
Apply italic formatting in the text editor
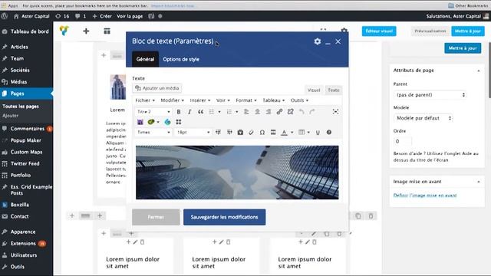click(x=189, y=112)
